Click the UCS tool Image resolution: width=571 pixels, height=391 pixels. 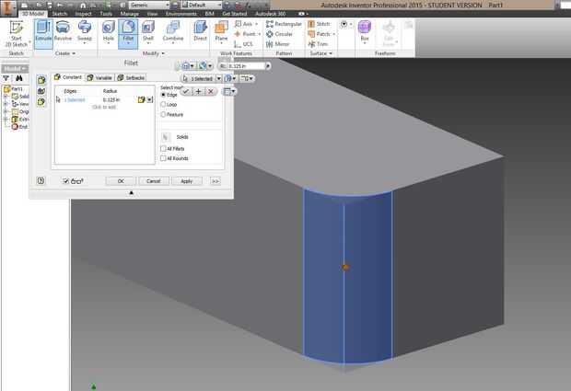point(243,44)
